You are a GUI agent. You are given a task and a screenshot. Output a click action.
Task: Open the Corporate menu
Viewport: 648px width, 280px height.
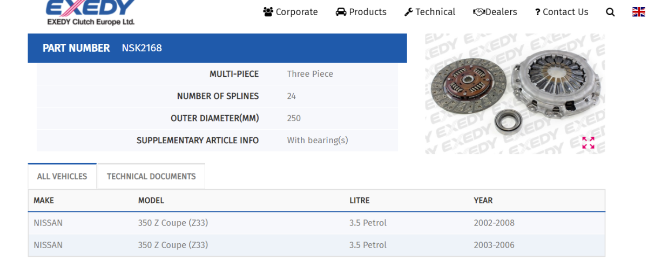296,12
